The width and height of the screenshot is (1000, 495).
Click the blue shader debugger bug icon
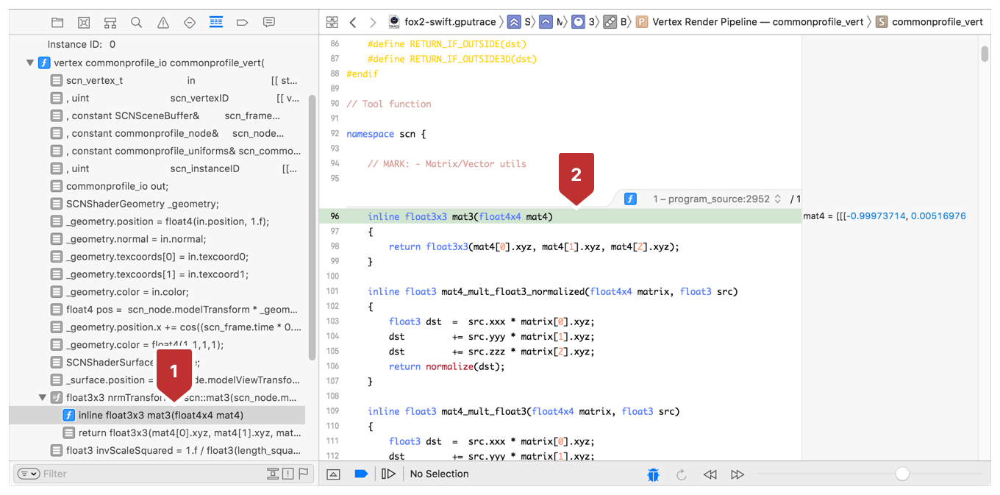(654, 475)
